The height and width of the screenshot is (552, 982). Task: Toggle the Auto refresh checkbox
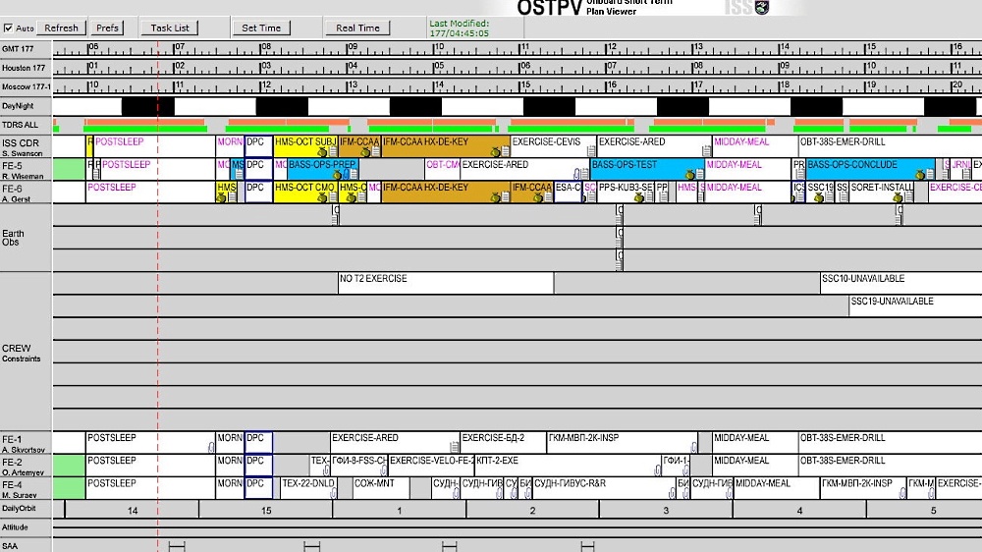(x=8, y=28)
